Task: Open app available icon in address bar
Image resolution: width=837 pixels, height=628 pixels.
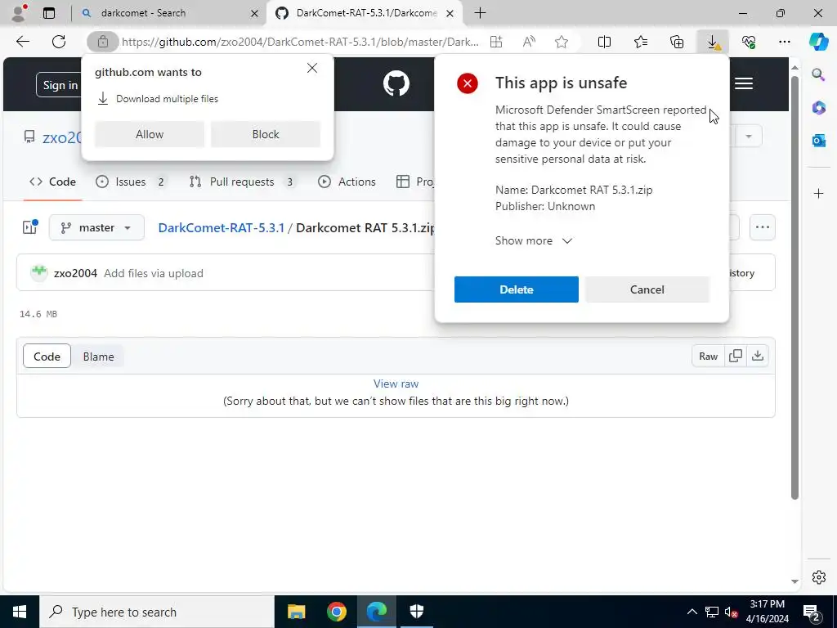Action: [496, 42]
